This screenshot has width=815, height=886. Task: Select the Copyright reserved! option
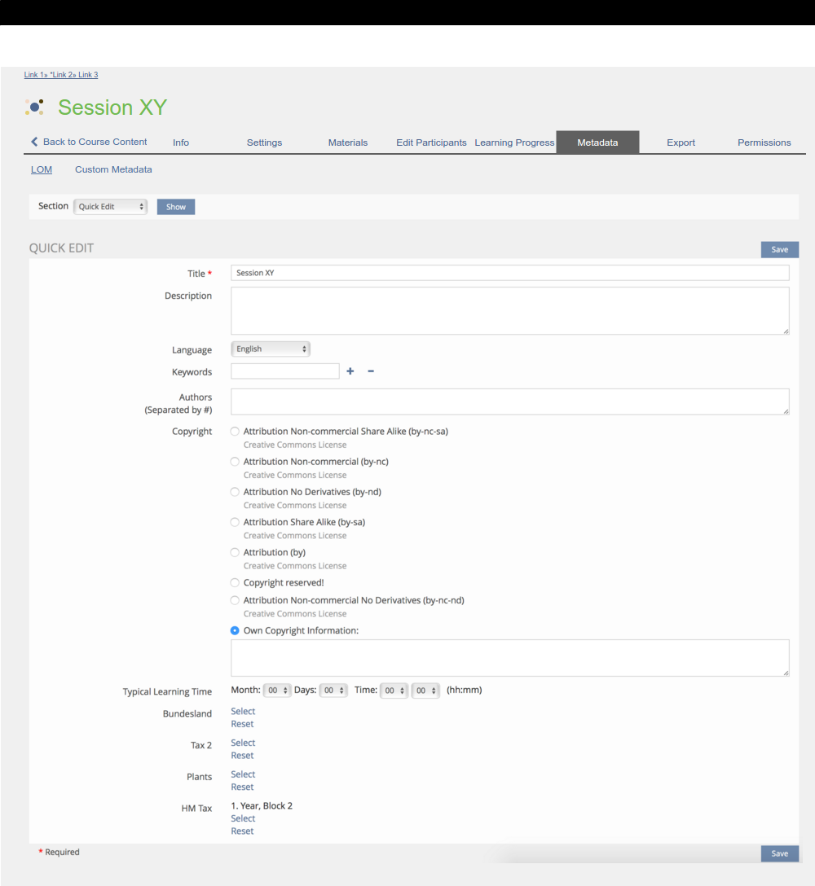point(236,583)
